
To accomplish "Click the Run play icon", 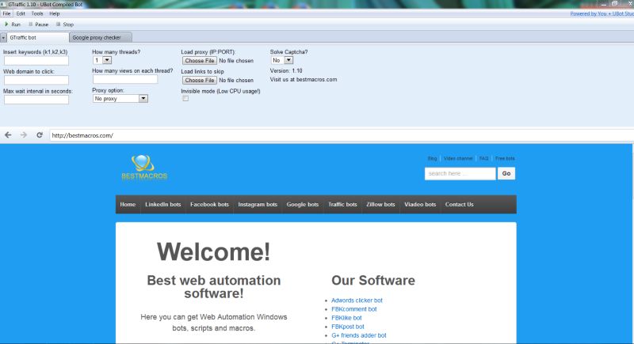I will (6, 25).
